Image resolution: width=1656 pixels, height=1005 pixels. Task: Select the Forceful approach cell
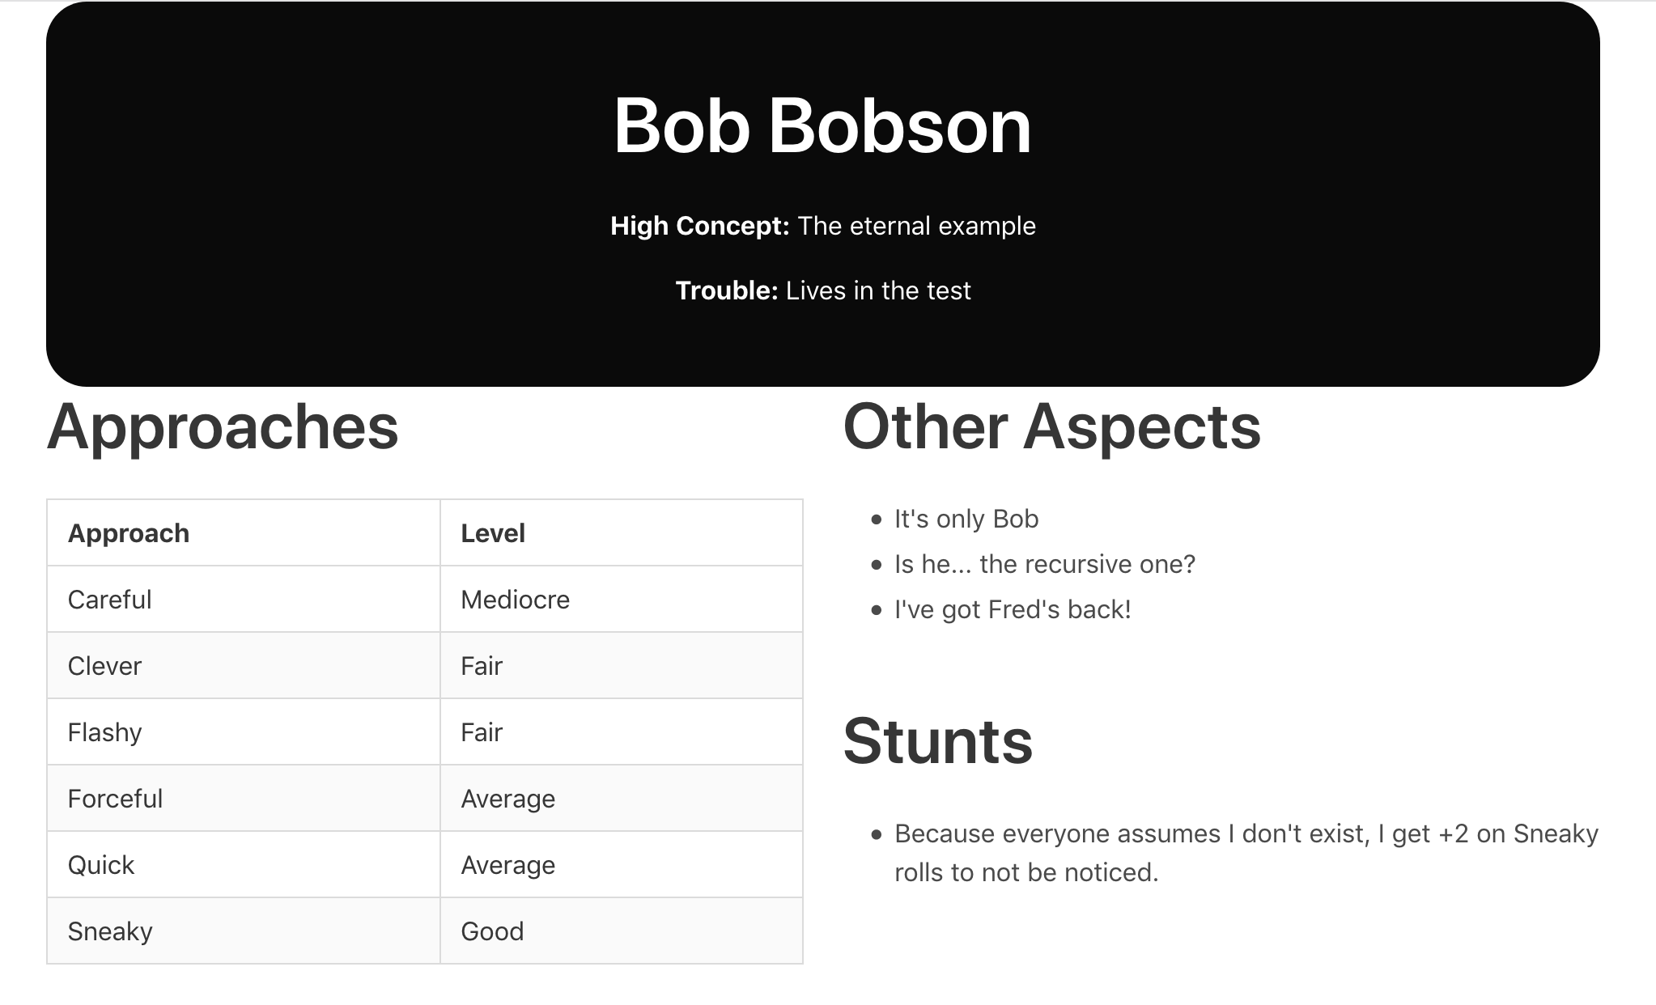point(115,799)
